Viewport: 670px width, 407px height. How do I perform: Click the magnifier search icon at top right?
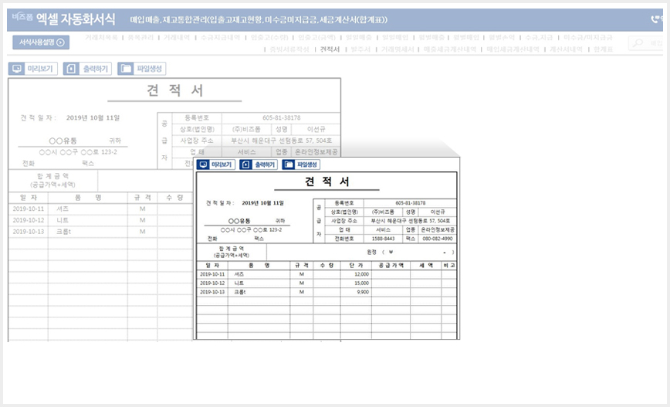[x=638, y=43]
